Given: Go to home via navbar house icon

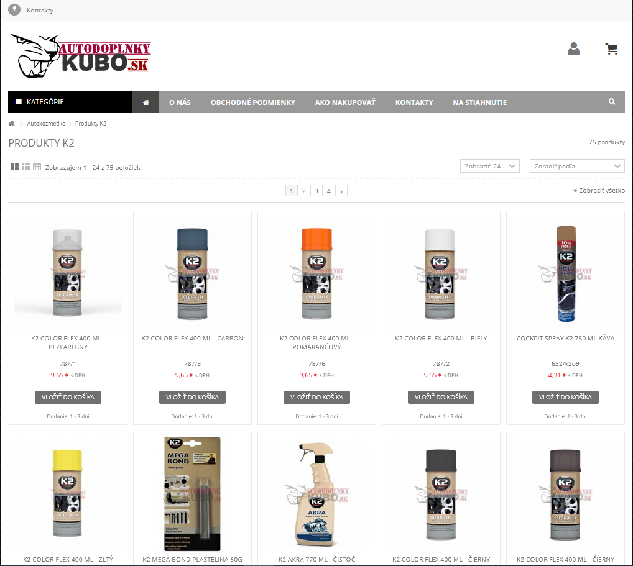Looking at the screenshot, I should pyautogui.click(x=146, y=102).
